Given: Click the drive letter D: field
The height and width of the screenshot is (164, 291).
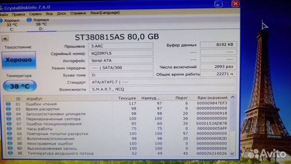Looking at the screenshot, I should click(x=121, y=75).
